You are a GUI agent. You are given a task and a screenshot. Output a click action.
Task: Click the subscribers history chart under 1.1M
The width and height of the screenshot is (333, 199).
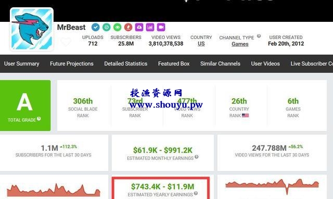[54, 190]
